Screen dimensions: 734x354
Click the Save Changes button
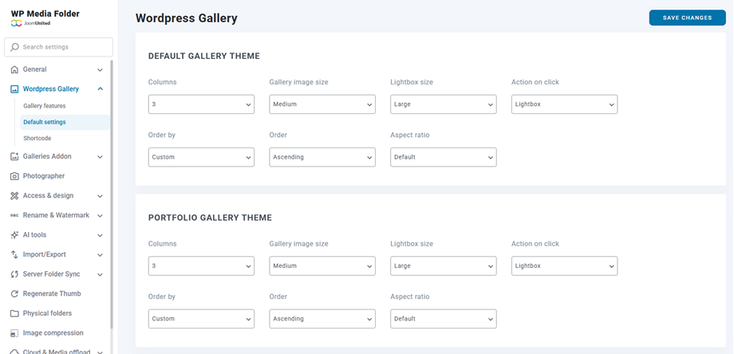(x=687, y=18)
